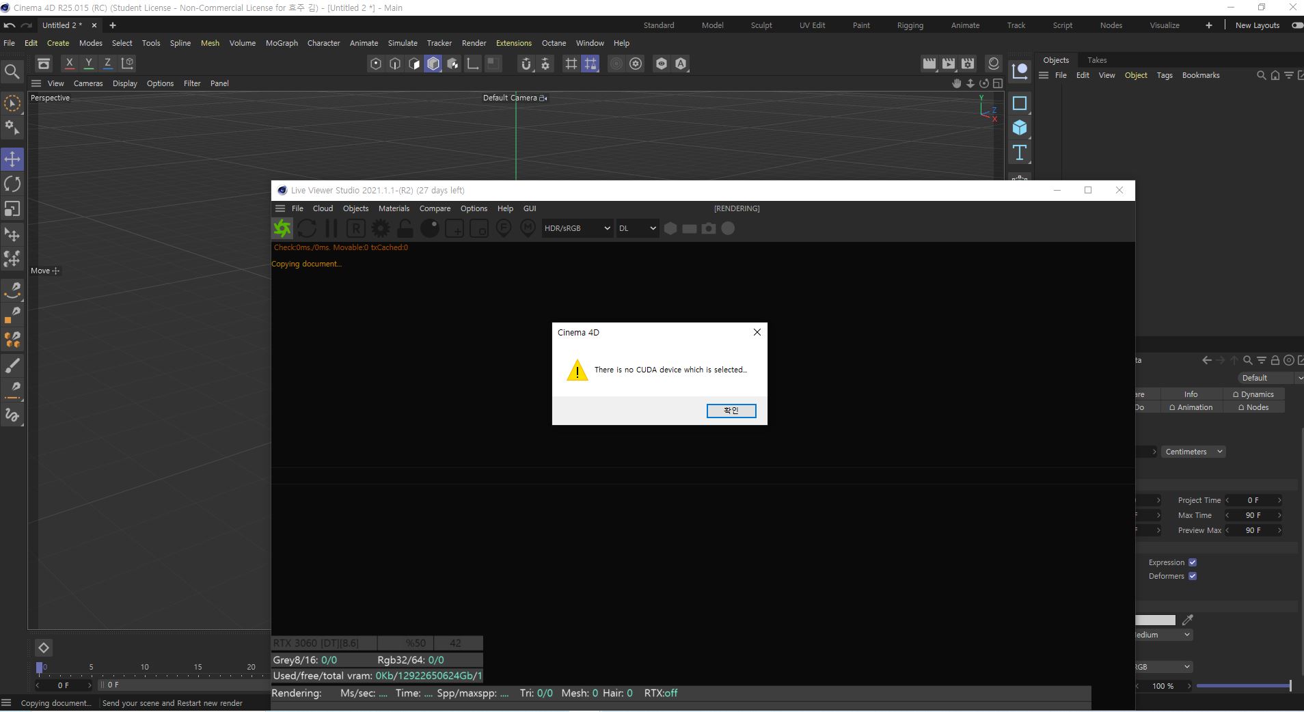Toggle Y axis lock

[x=88, y=64]
